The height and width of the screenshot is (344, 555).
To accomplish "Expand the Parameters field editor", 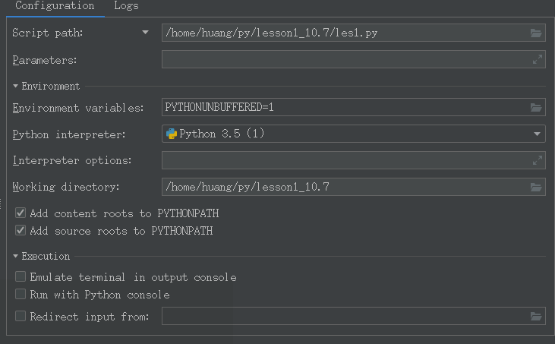I will [x=538, y=59].
